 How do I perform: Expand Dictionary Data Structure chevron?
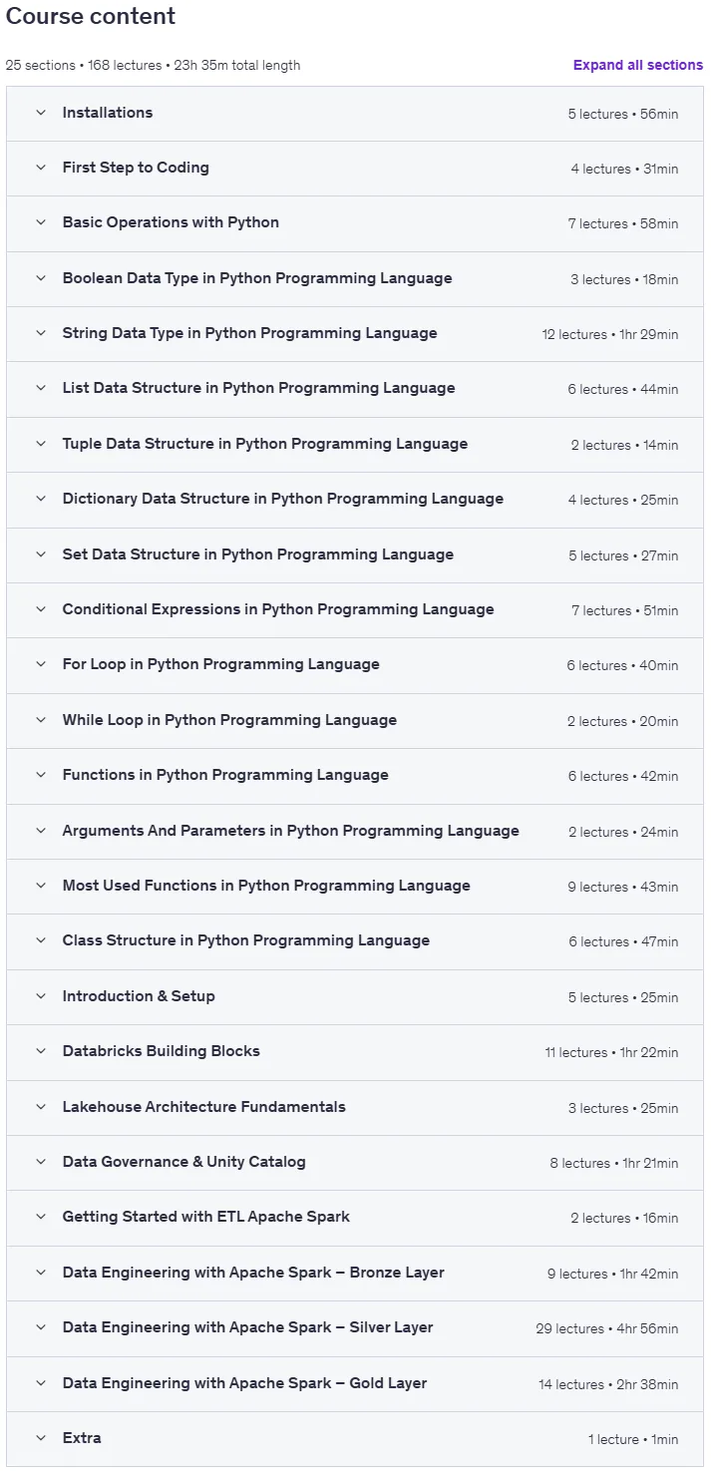click(41, 499)
